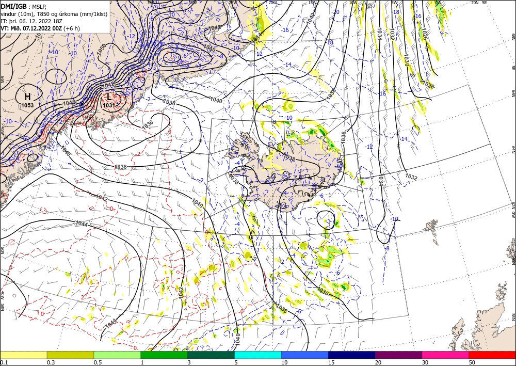
Task: Click the 'H' high pressure symbol
Action: 28,97
